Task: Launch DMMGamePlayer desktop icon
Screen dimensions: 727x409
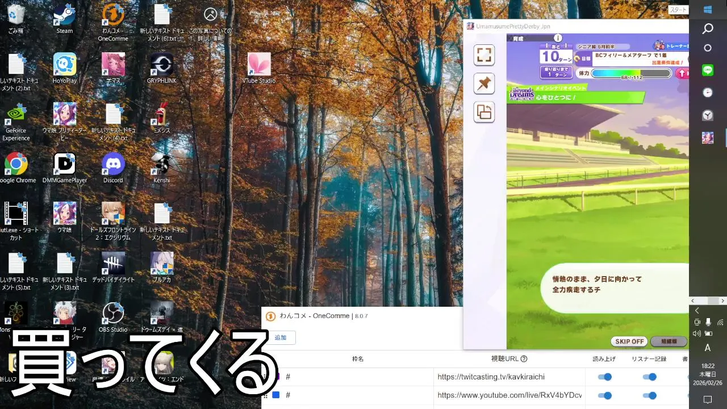Action: (65, 168)
